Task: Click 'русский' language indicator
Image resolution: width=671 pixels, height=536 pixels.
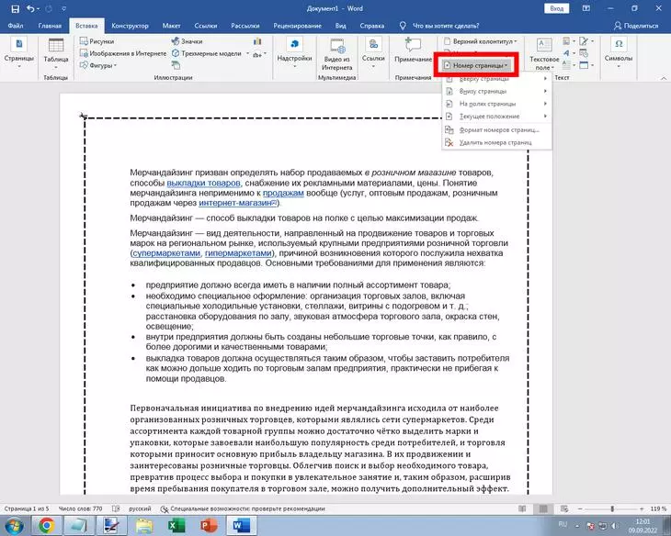Action: click(140, 508)
